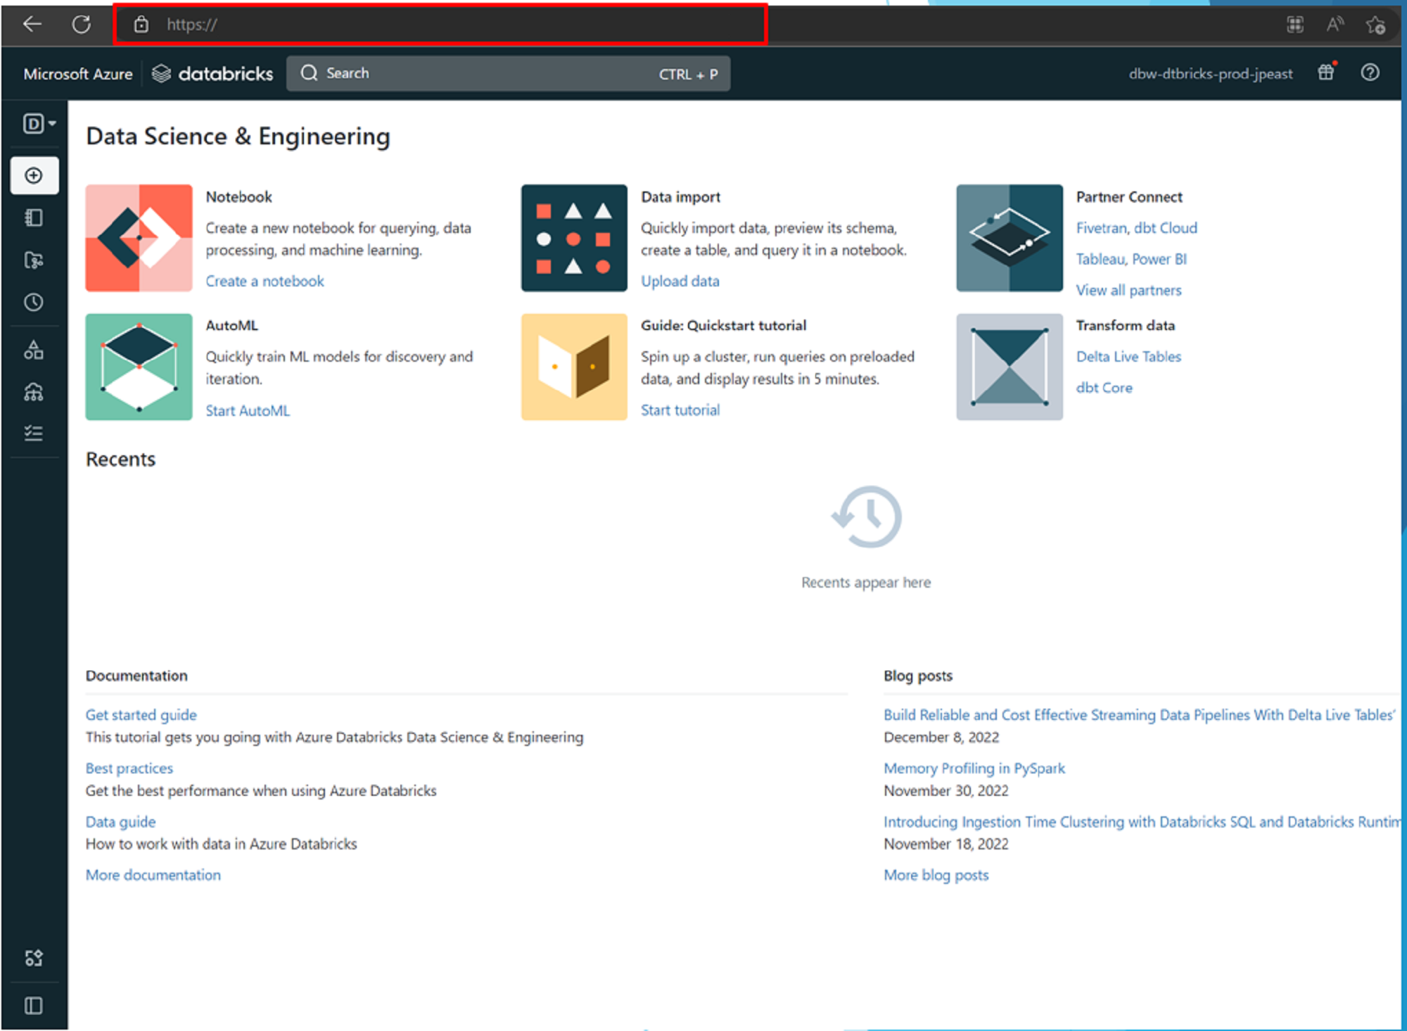Open the Compute cluster icon in the sidebar
This screenshot has width=1407, height=1031.
tap(34, 392)
